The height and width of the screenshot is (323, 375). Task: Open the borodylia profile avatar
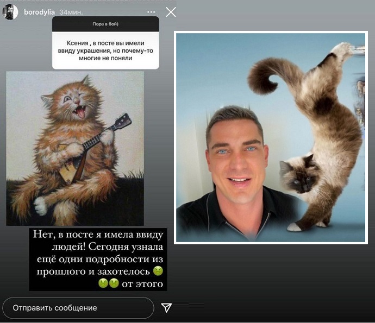pos(10,12)
